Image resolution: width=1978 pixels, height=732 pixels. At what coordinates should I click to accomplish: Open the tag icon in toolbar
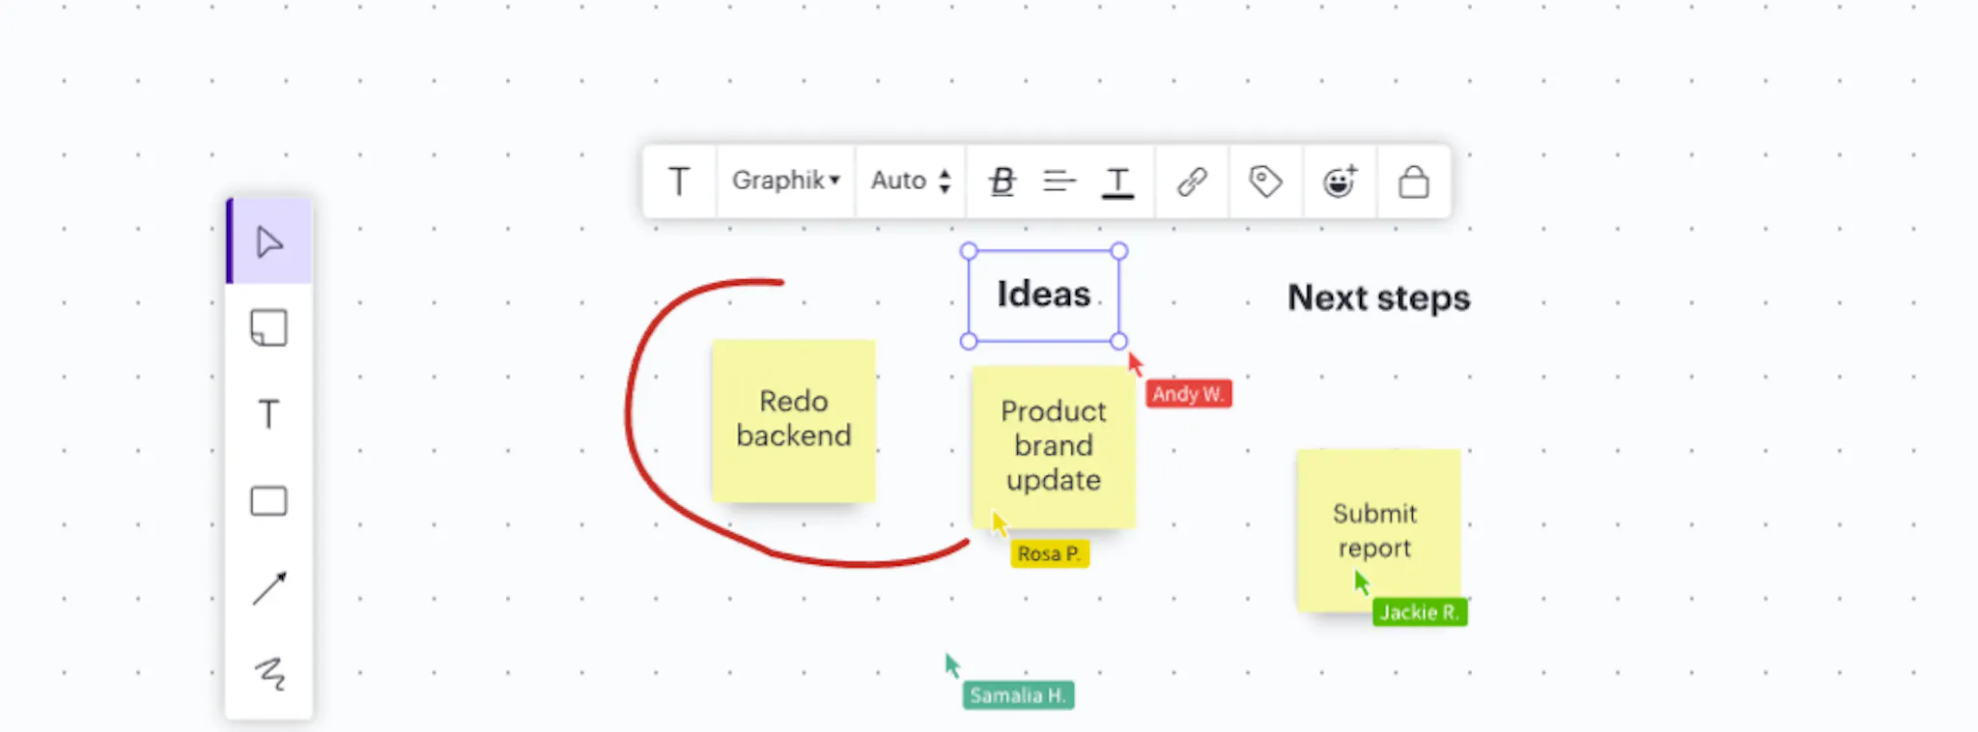pos(1265,182)
